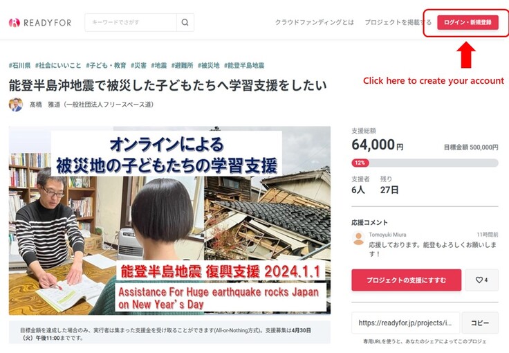
Task: Open the project owner's avatar photo
Action: pyautogui.click(x=16, y=105)
